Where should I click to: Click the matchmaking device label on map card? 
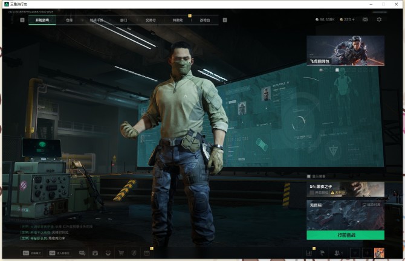pyautogui.click(x=371, y=205)
